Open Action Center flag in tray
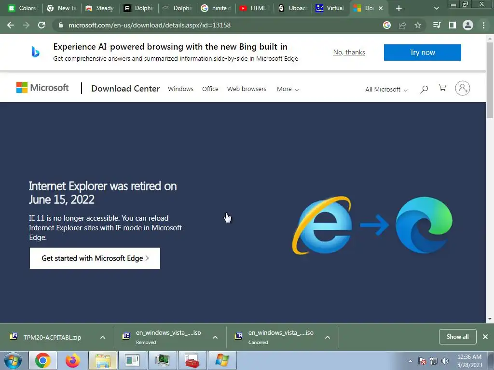This screenshot has width=494, height=370. (422, 361)
